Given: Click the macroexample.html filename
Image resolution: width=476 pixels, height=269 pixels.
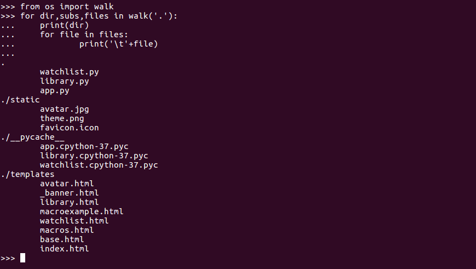Looking at the screenshot, I should (x=82, y=211).
